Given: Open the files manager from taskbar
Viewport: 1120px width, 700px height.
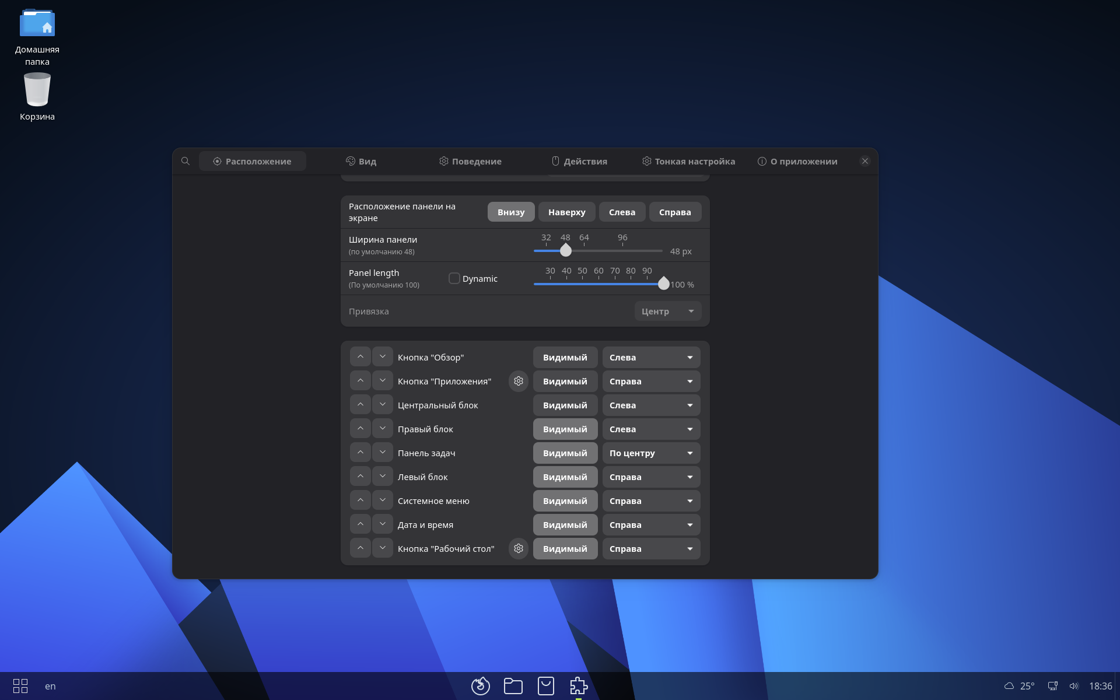Looking at the screenshot, I should pyautogui.click(x=513, y=686).
